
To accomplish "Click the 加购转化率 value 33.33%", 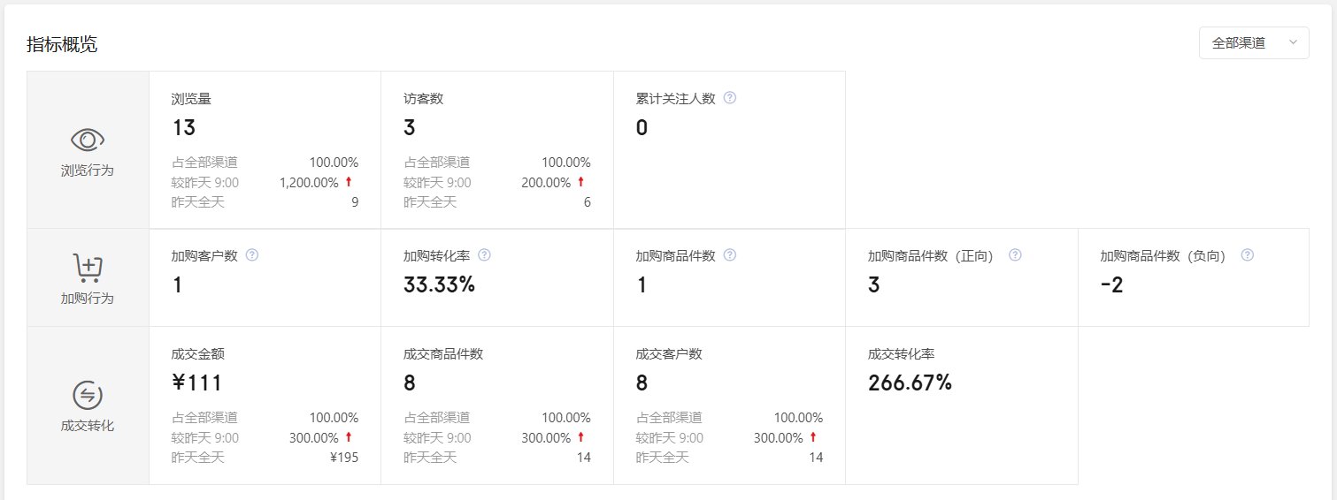I will (439, 285).
